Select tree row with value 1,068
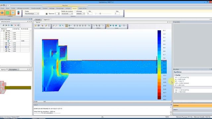The height and width of the screenshot is (119, 212). [x=15, y=49]
